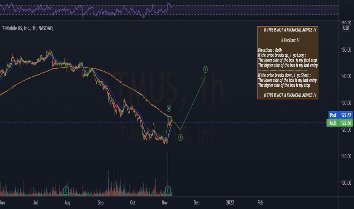
Task: Select the circled X wave label
Action: tap(180, 137)
